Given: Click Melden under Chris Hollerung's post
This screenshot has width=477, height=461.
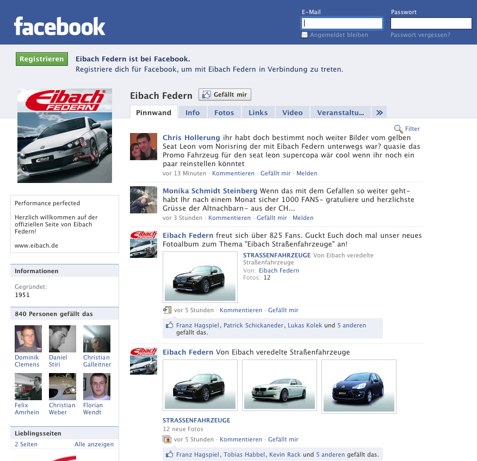Looking at the screenshot, I should click(307, 173).
